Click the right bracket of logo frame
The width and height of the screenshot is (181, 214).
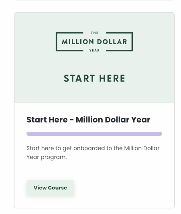click(x=119, y=42)
